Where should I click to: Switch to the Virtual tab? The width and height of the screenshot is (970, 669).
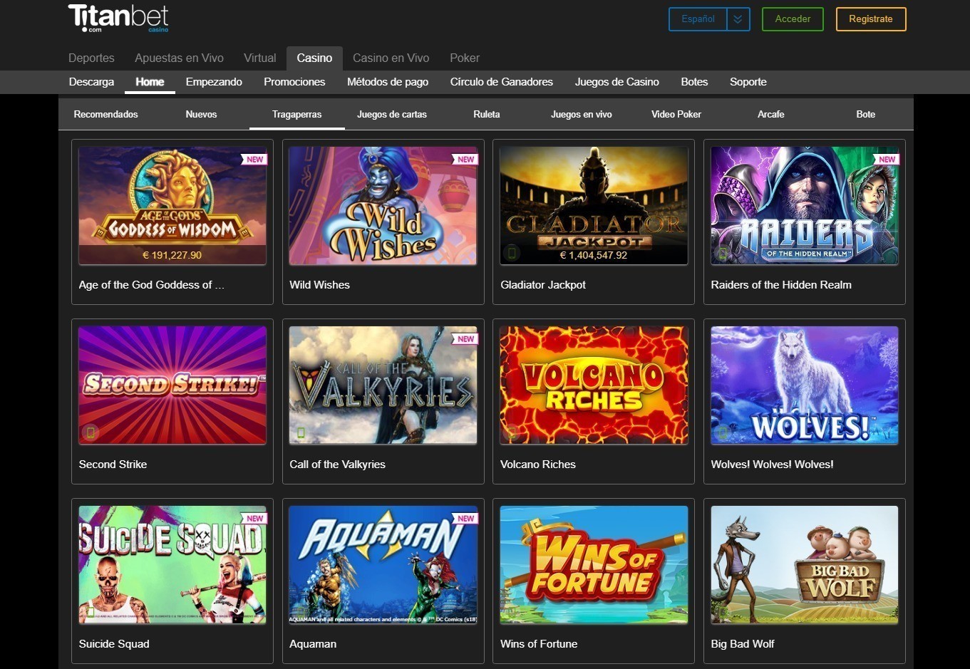pos(259,58)
